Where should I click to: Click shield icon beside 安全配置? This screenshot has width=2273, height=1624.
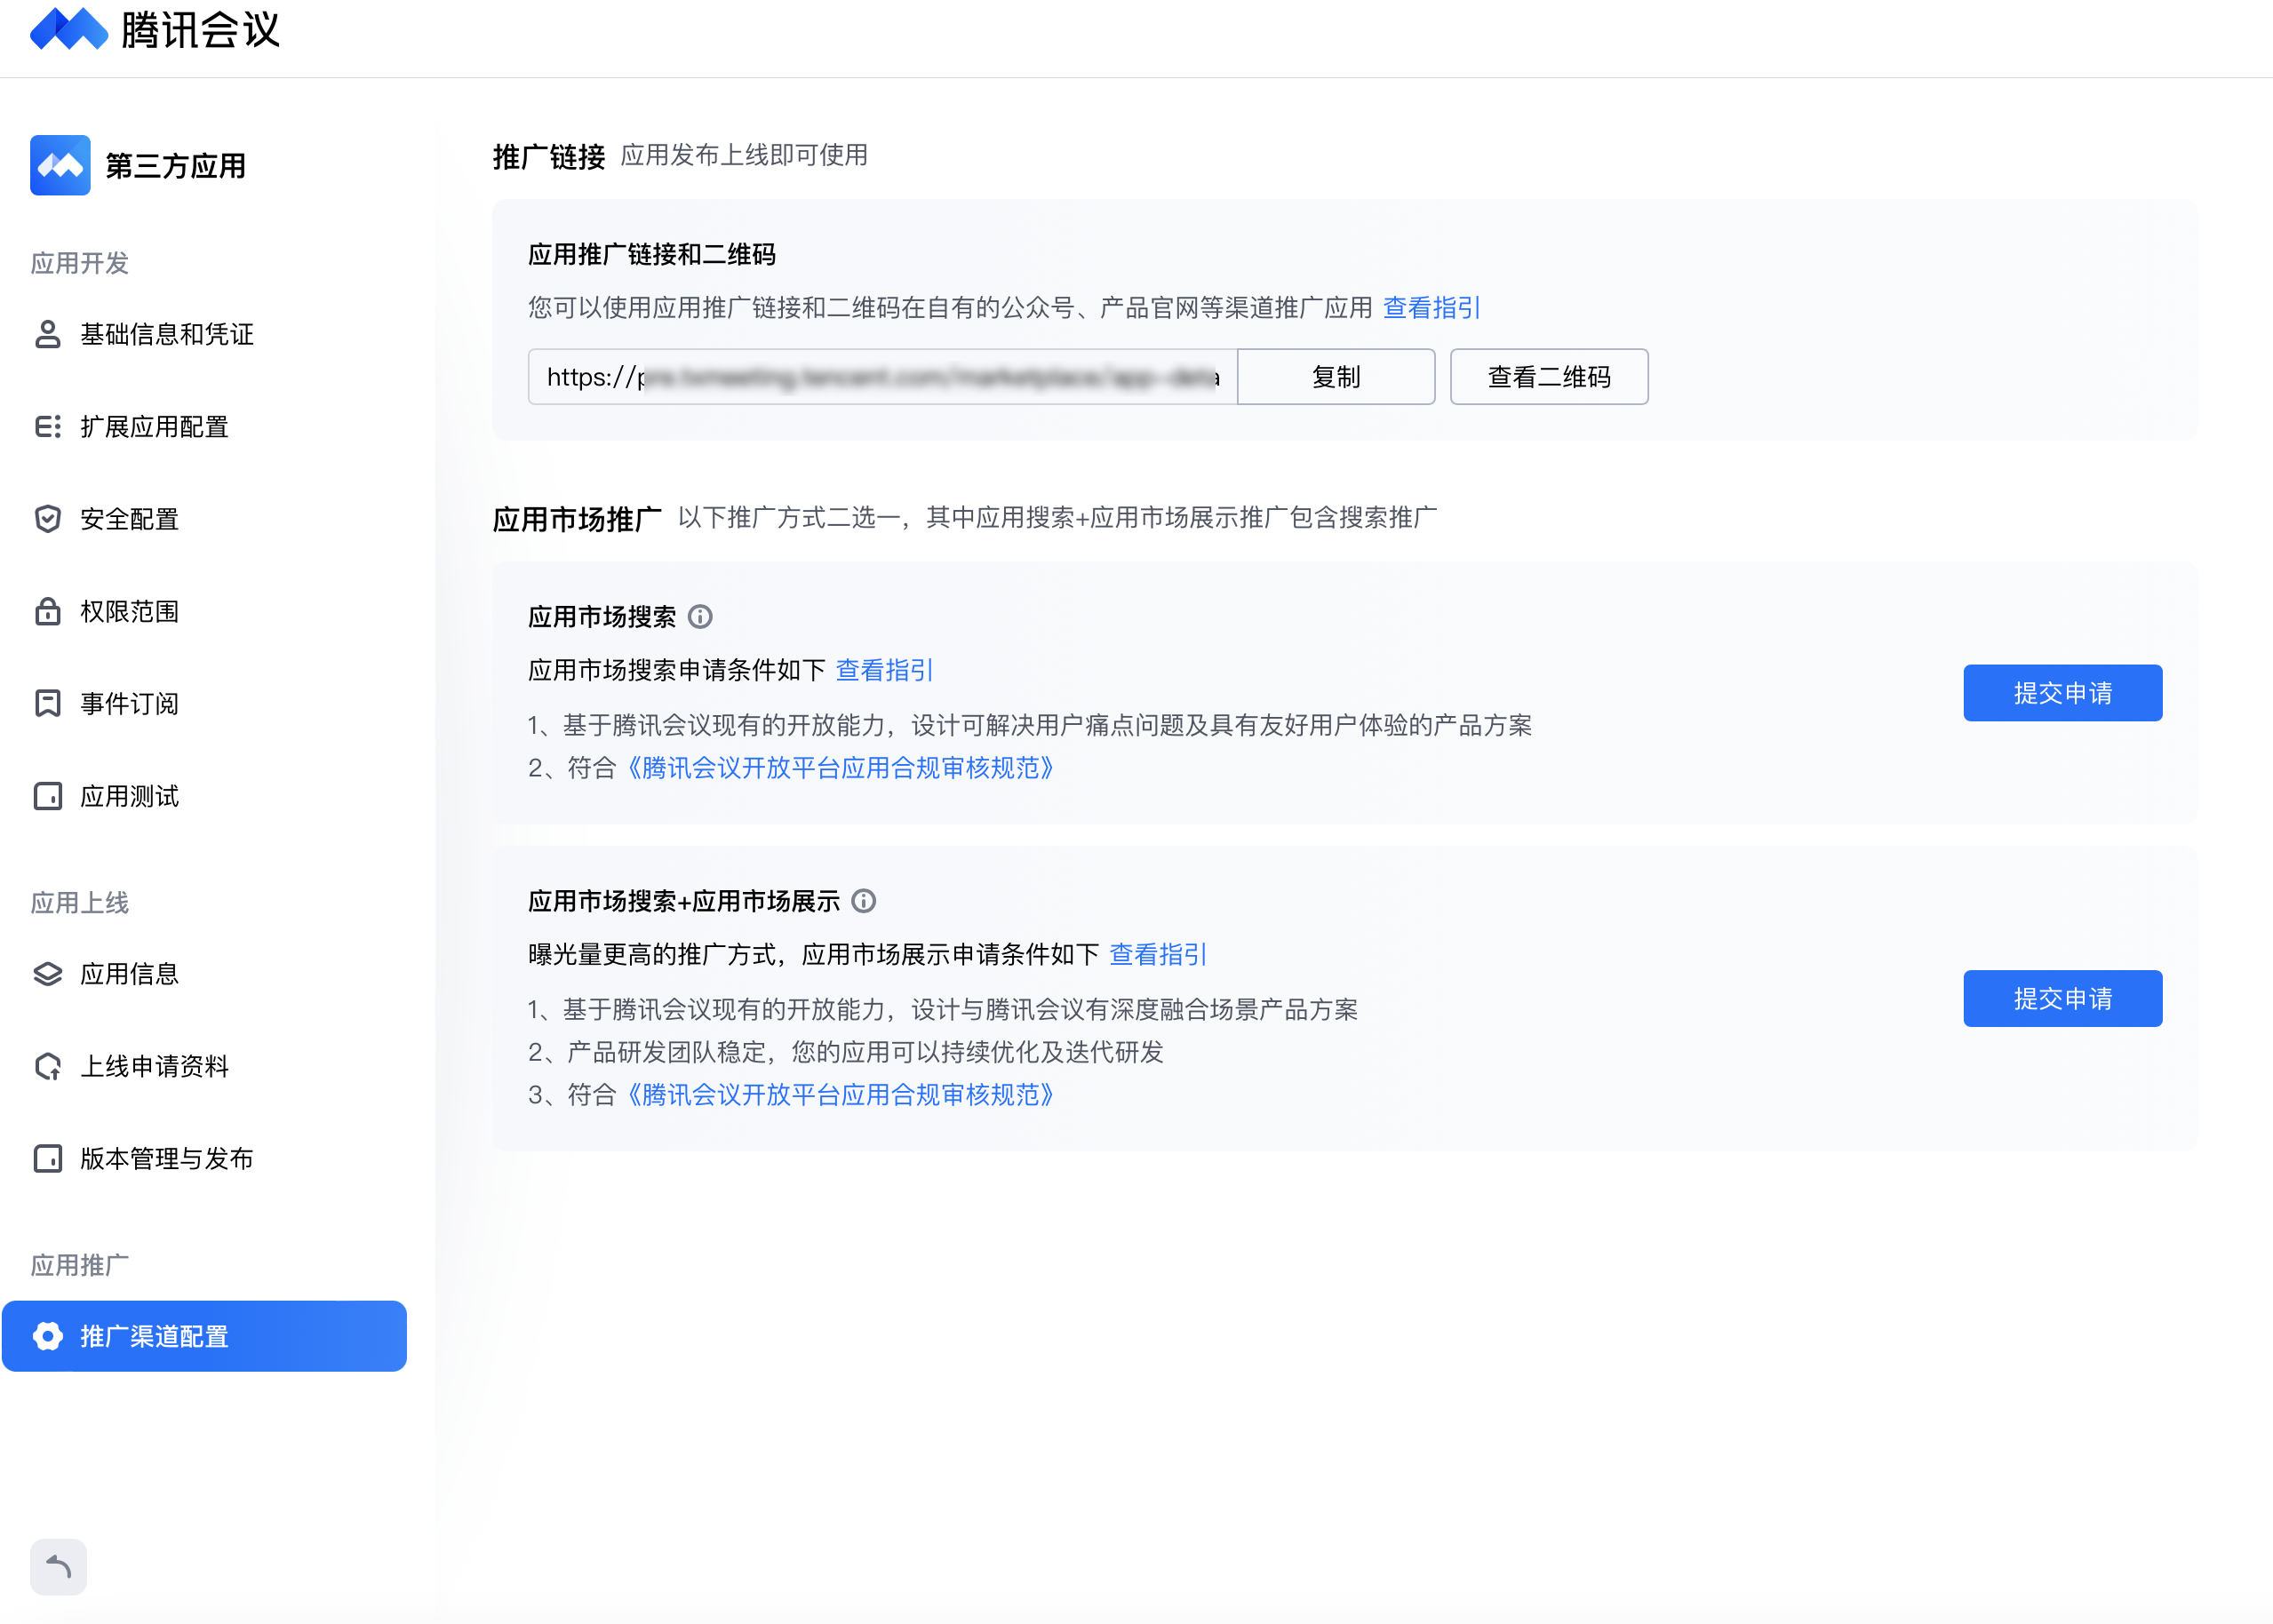click(47, 519)
